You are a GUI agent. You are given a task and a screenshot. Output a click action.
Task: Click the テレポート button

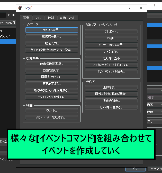111,32
